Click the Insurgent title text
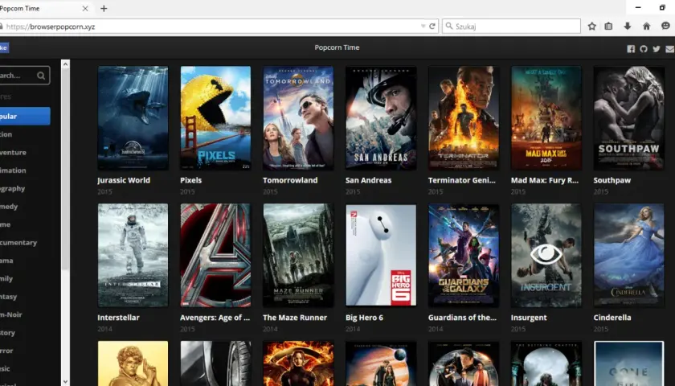The image size is (675, 386). pos(529,318)
